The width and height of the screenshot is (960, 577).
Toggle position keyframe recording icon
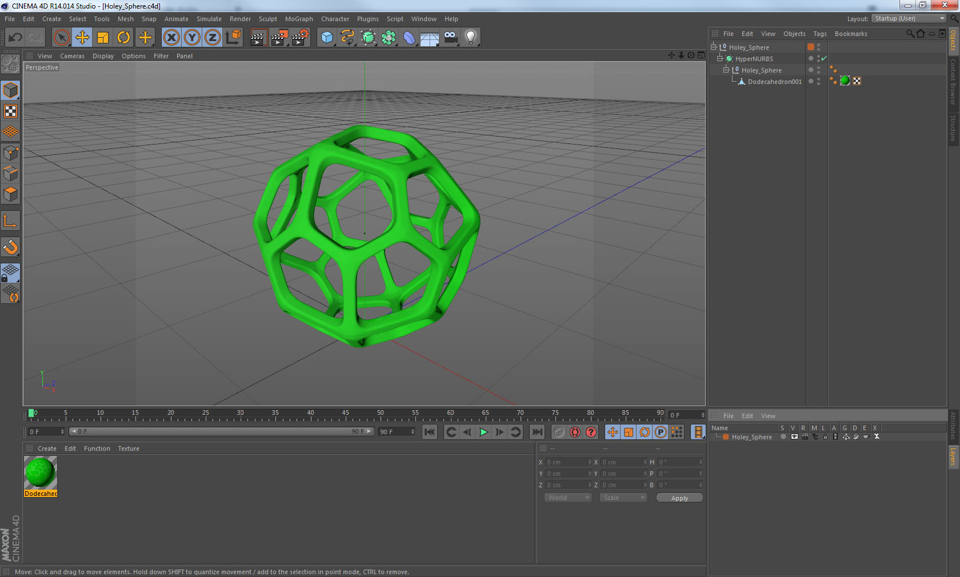click(613, 432)
